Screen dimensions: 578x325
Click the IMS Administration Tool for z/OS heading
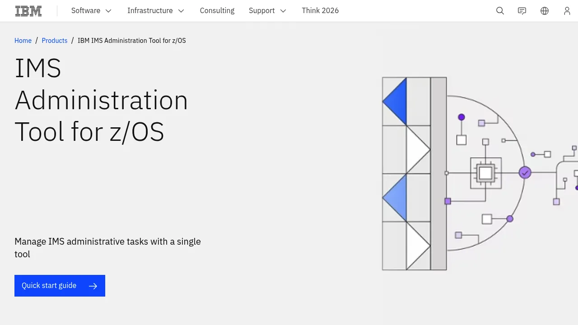(101, 100)
